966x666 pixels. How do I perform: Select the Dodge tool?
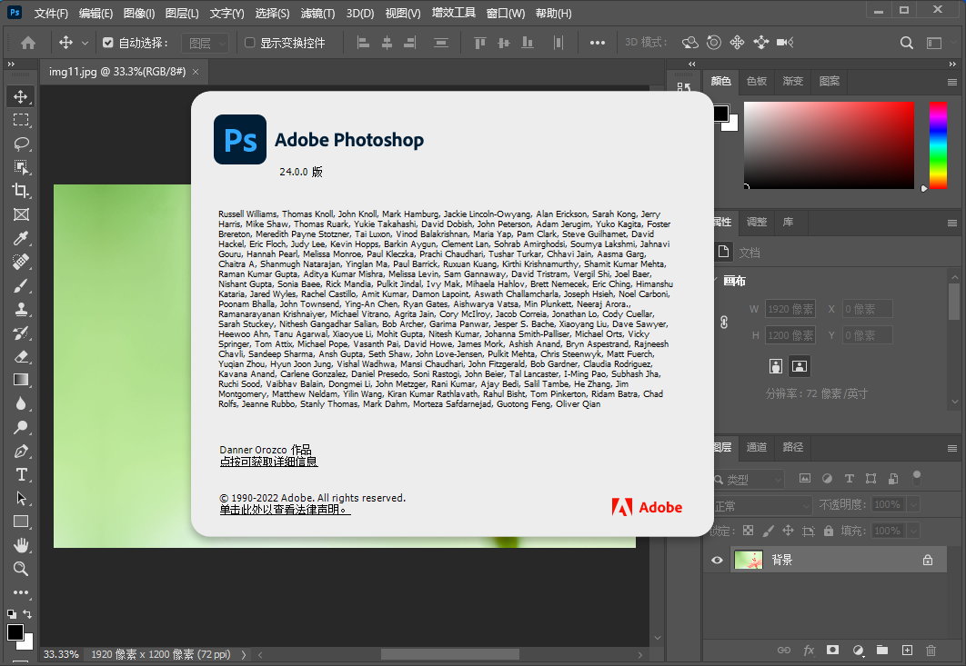click(x=20, y=427)
